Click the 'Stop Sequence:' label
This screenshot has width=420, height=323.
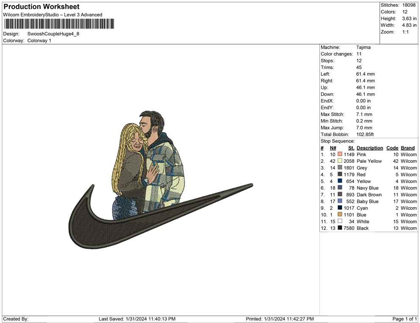coord(338,141)
